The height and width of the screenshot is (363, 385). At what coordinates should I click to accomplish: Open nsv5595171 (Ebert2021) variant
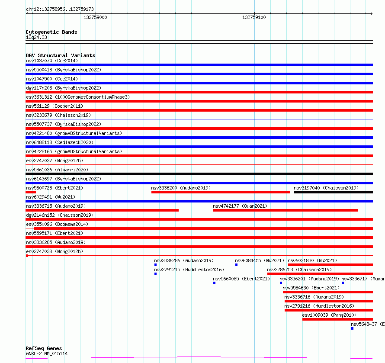coord(199,238)
